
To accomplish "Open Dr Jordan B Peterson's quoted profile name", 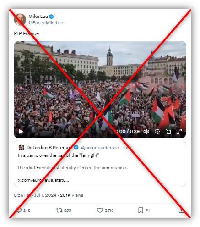I will point(49,147).
